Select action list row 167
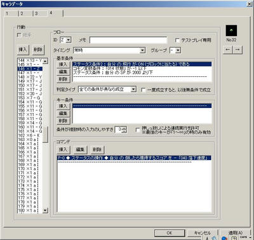 (30, 156)
